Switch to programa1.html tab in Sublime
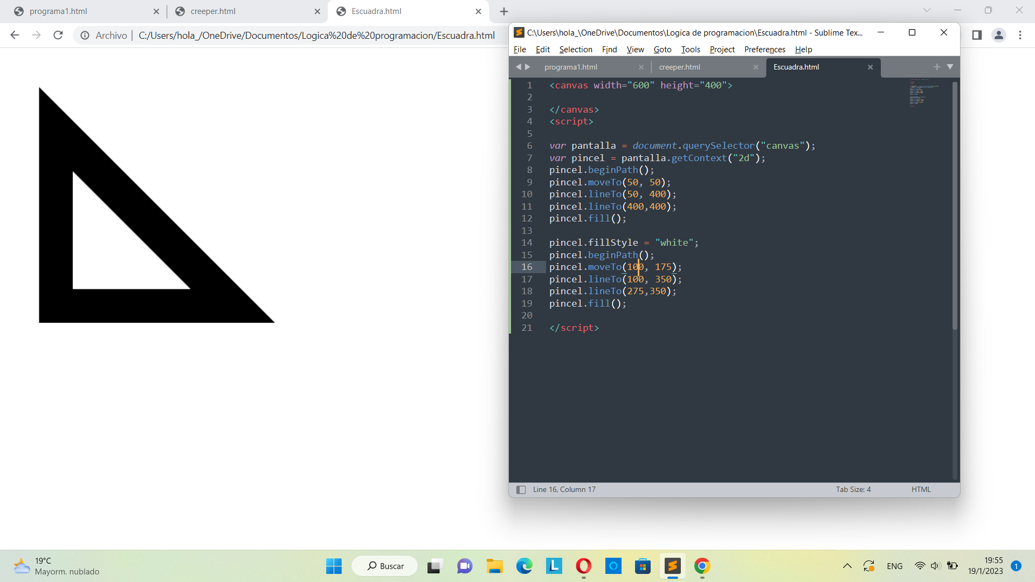 coord(571,67)
